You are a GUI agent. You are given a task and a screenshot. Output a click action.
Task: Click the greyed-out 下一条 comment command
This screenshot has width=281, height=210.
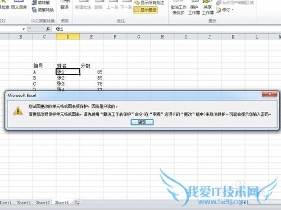tap(126, 6)
